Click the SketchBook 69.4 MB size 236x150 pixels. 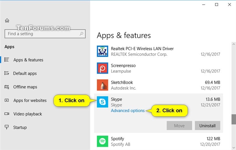[x=212, y=82]
